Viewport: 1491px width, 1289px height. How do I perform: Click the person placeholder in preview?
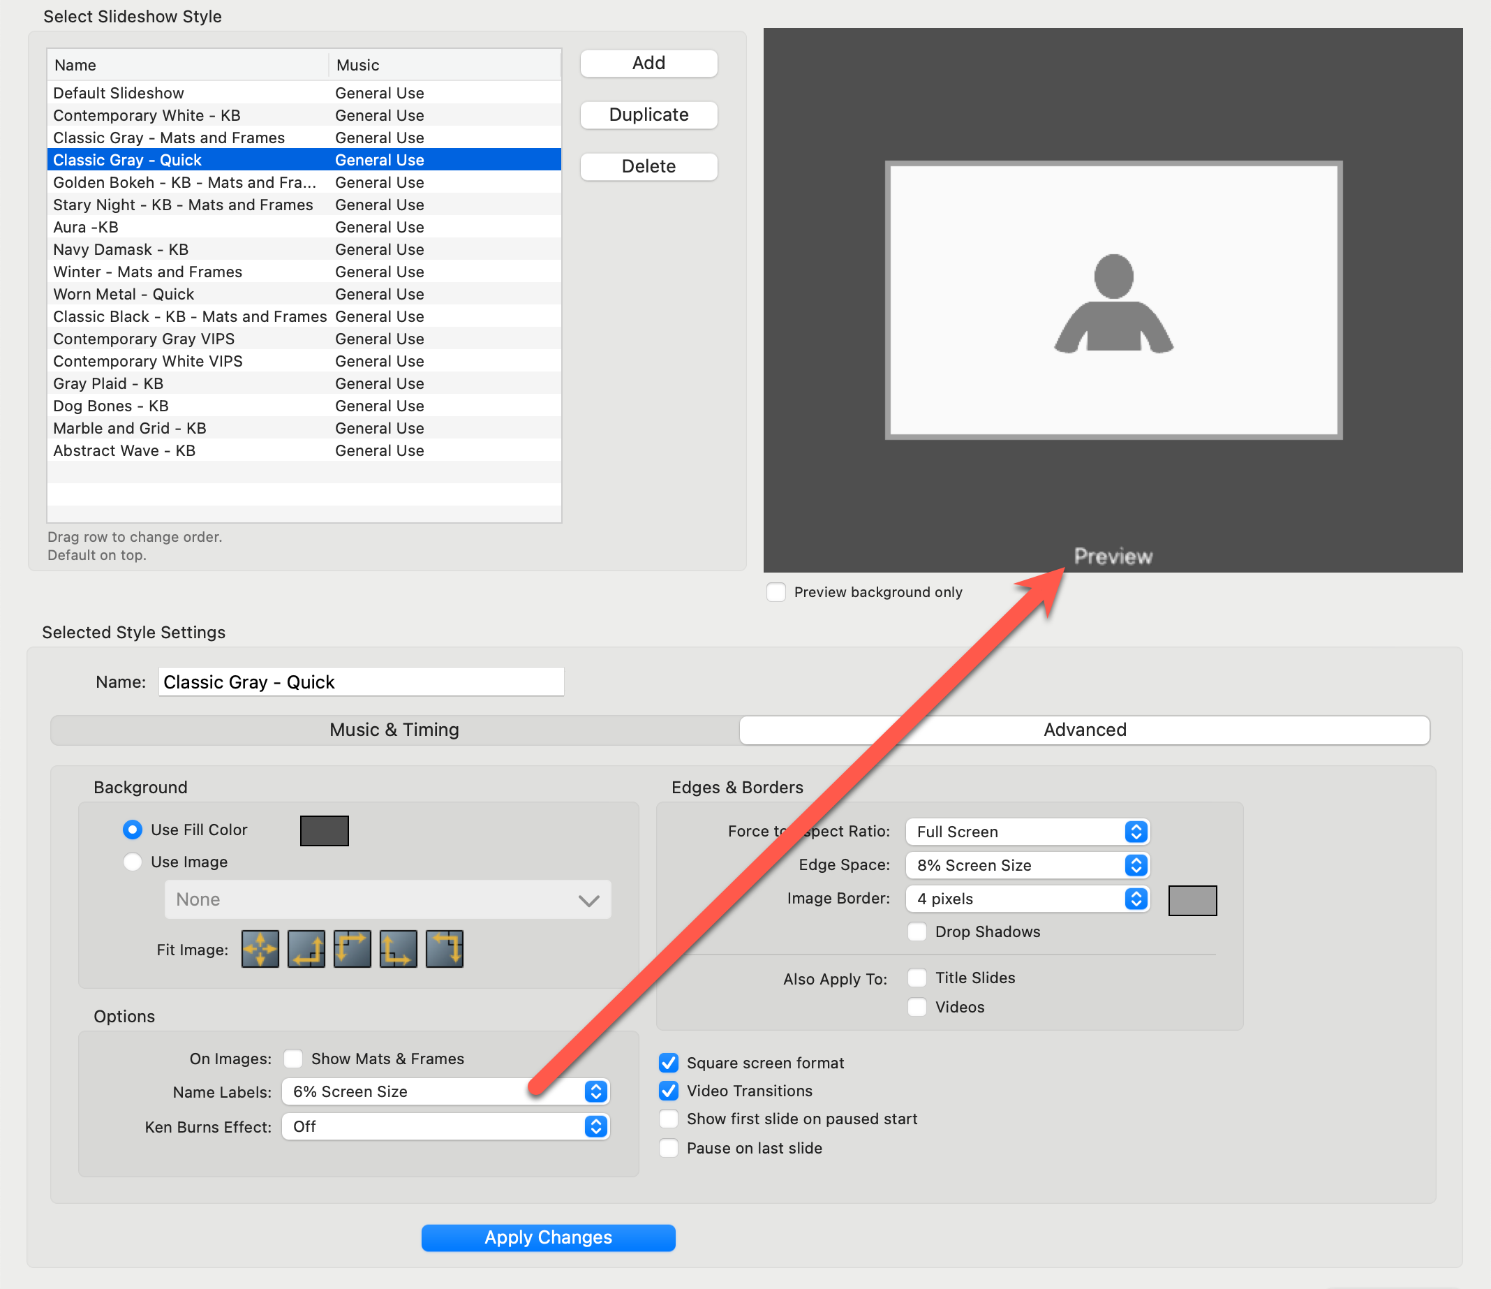point(1113,304)
